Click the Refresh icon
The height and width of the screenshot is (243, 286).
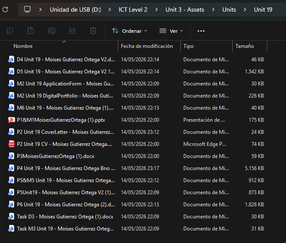point(5,9)
